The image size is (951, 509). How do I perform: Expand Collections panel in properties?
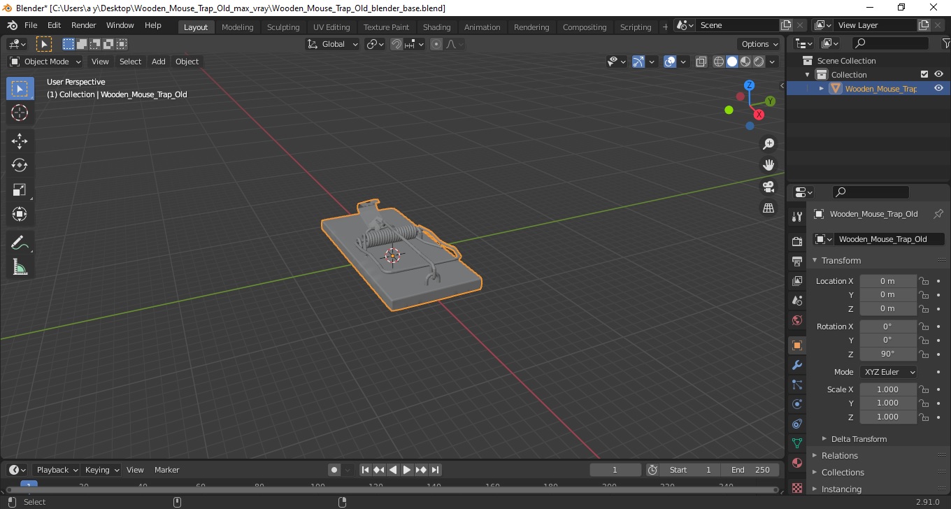point(842,473)
